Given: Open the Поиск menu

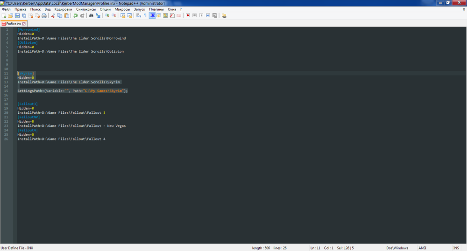Looking at the screenshot, I should 35,9.
